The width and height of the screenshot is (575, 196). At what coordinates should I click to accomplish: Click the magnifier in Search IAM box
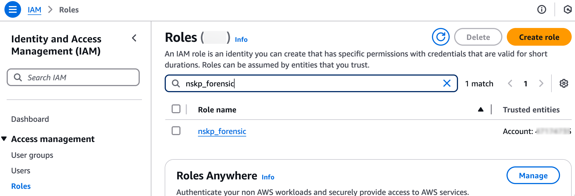click(x=18, y=77)
